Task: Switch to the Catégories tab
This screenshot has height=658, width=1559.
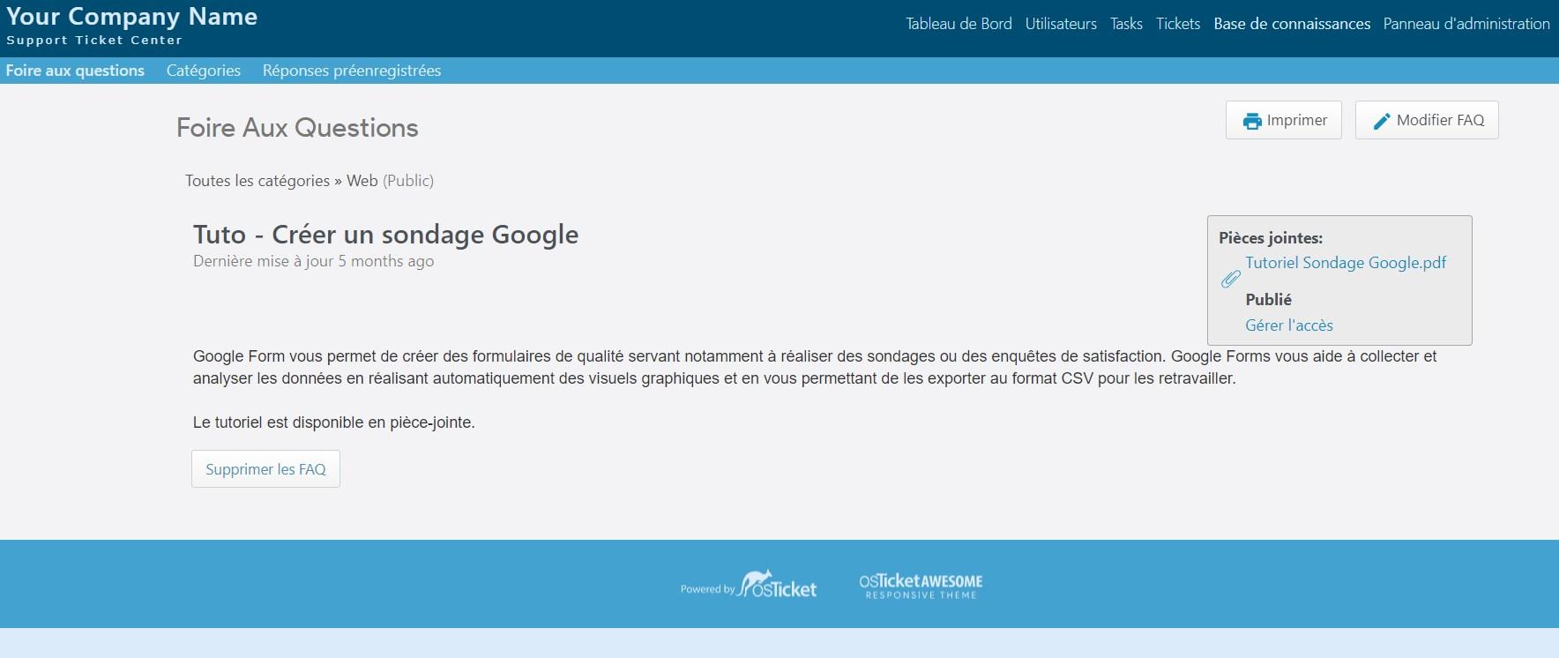Action: pyautogui.click(x=203, y=71)
